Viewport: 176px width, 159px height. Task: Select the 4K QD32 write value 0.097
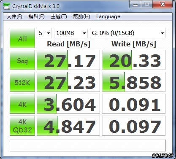tap(134, 126)
